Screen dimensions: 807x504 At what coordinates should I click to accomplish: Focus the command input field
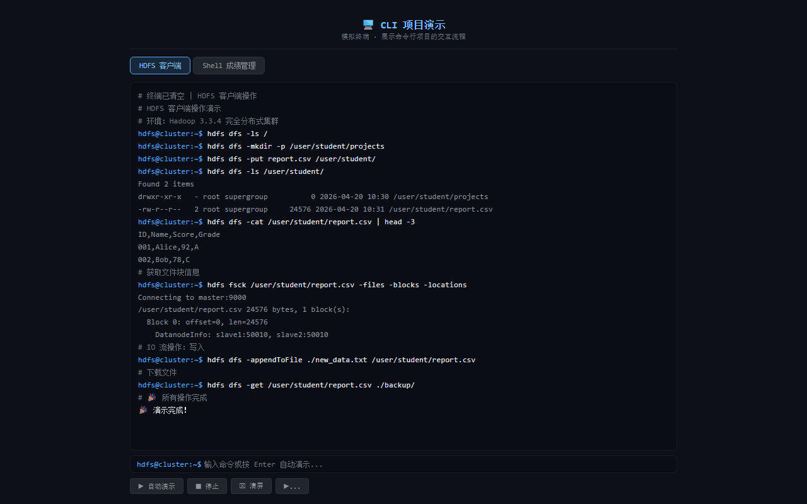(x=403, y=464)
